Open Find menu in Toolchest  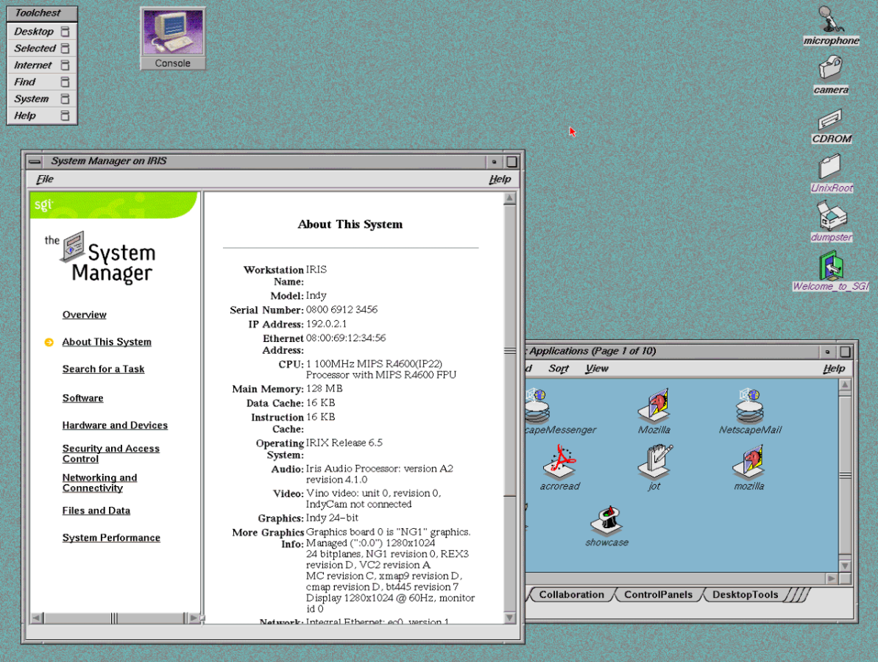(42, 82)
